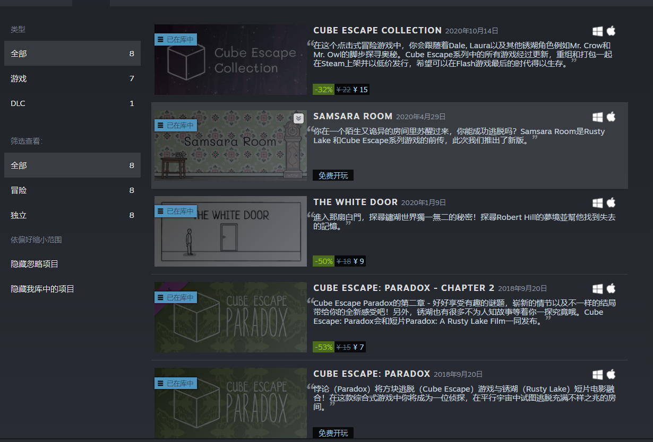
Task: Filter by DLC type
Action: click(72, 103)
